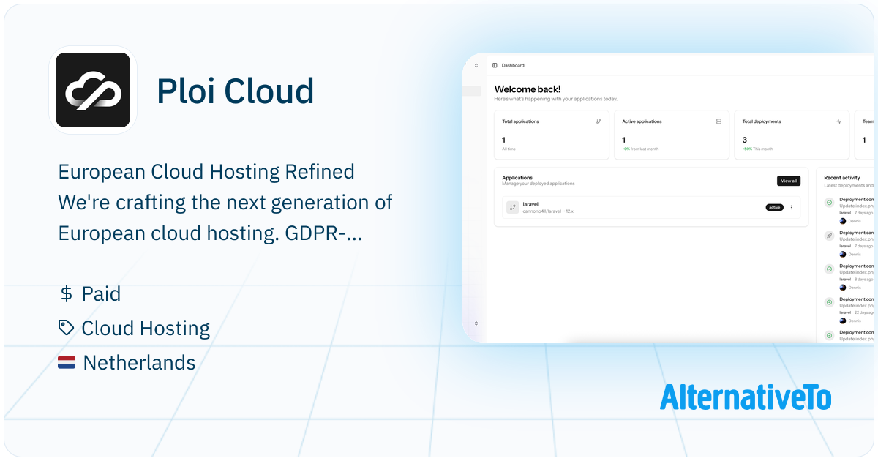Open the three-dot menu on laravel row

tap(791, 207)
